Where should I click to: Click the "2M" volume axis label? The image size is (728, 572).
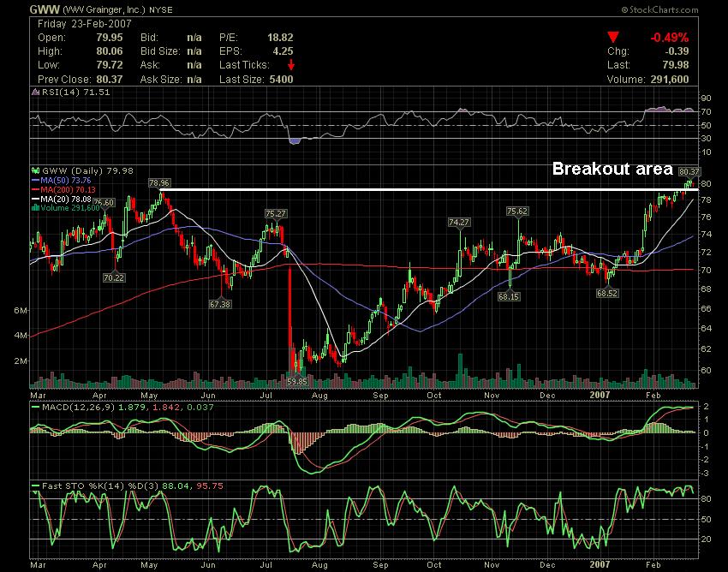(x=20, y=360)
